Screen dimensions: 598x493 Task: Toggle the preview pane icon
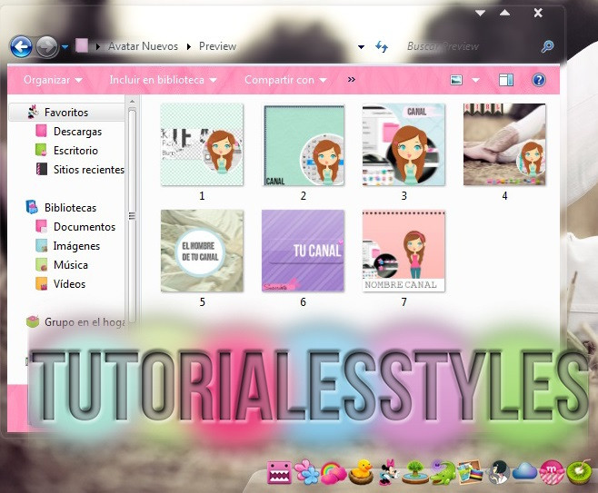[506, 80]
